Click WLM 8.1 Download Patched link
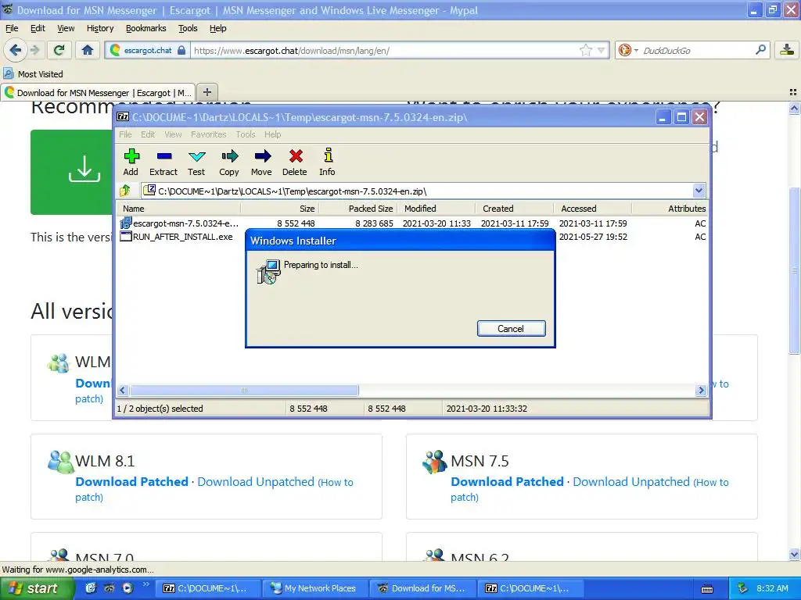Screen dimensions: 801x600 coord(131,481)
